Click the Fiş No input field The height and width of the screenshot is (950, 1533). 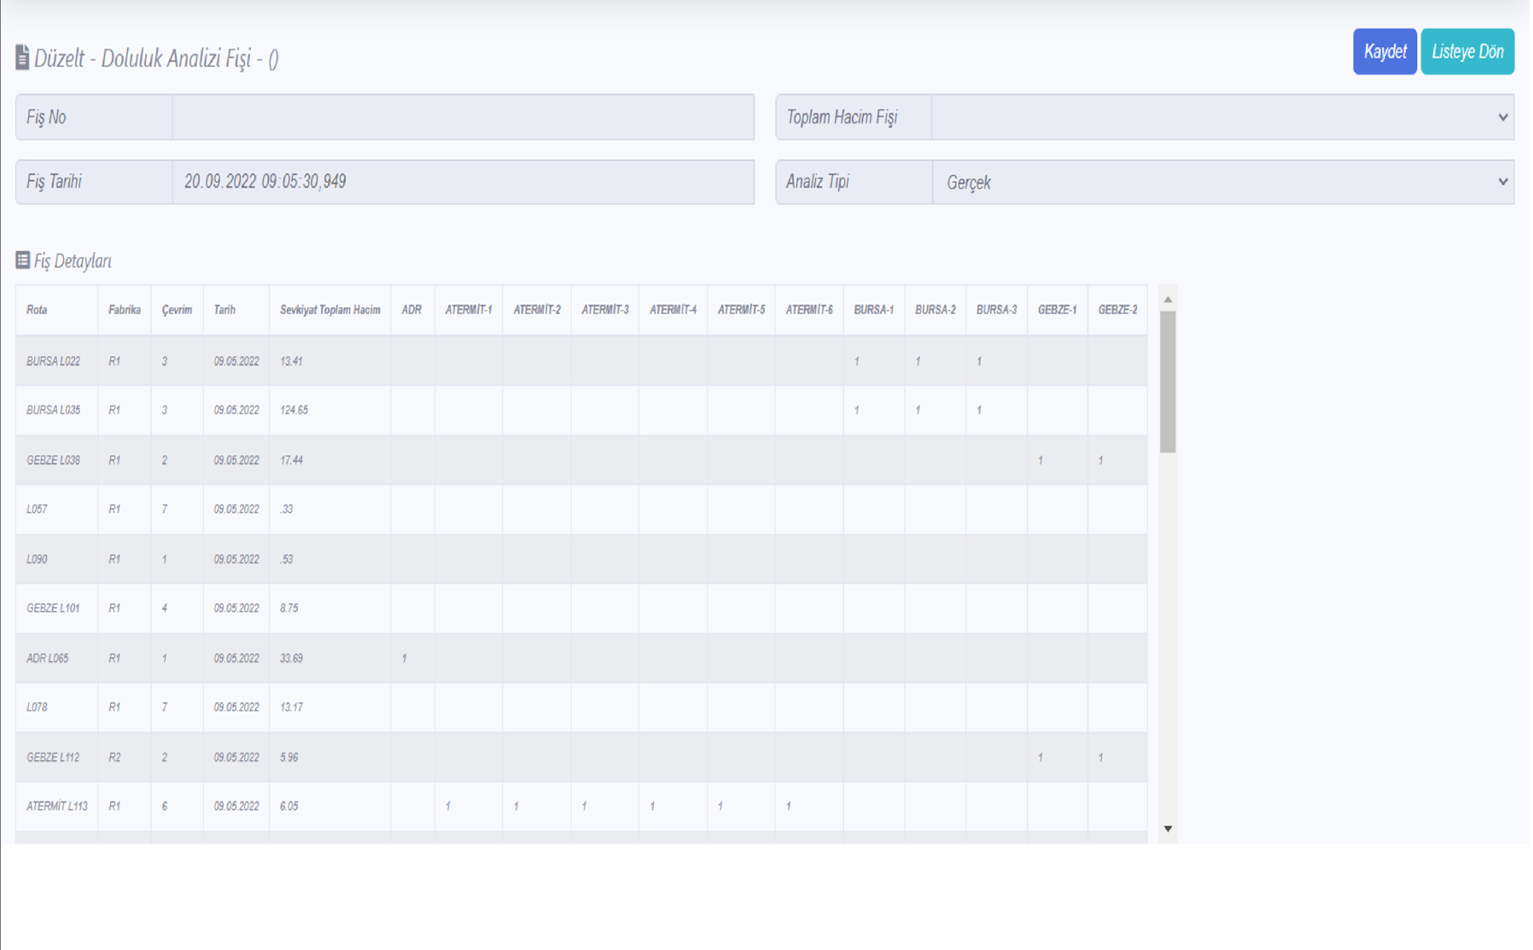(x=463, y=117)
